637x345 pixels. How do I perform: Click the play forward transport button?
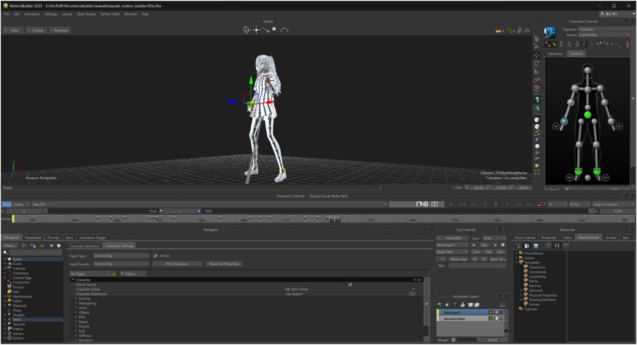[x=507, y=204]
